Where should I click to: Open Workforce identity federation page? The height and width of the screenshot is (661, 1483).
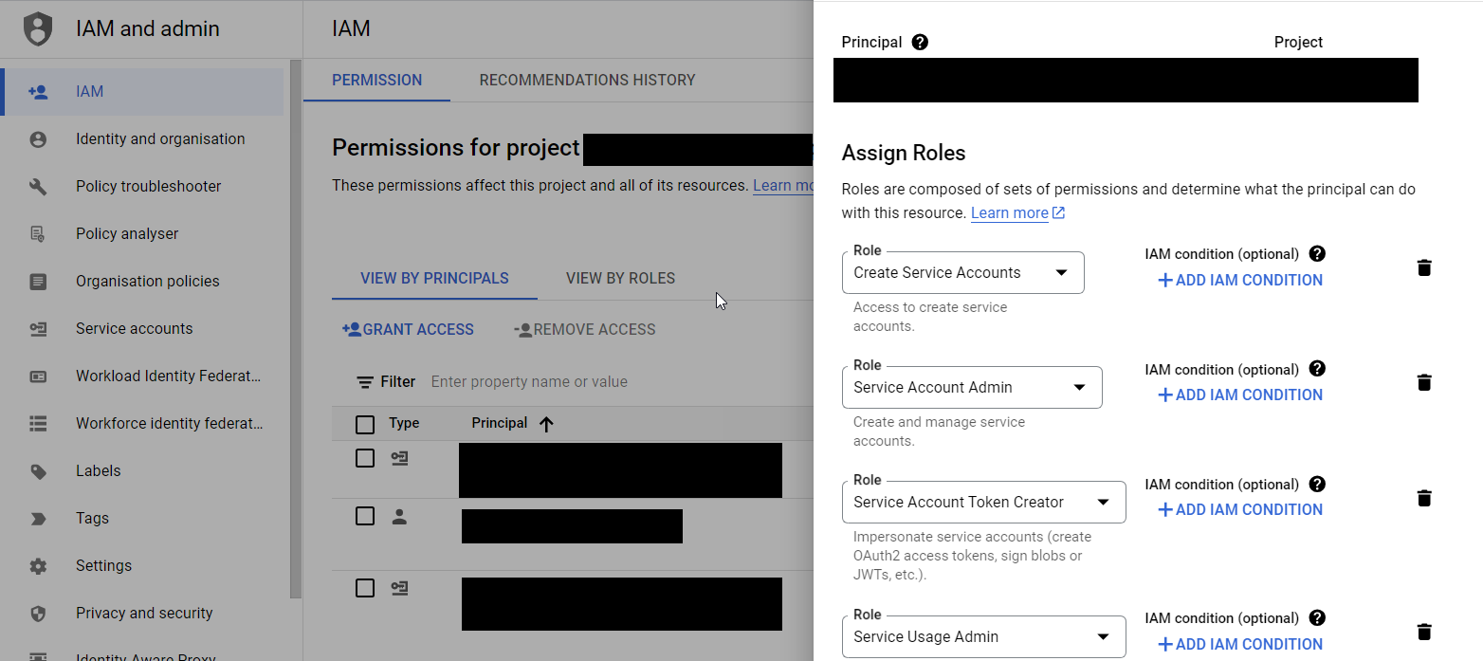point(144,424)
